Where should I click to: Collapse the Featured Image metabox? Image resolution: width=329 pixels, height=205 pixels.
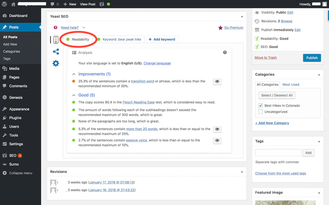pos(319,193)
